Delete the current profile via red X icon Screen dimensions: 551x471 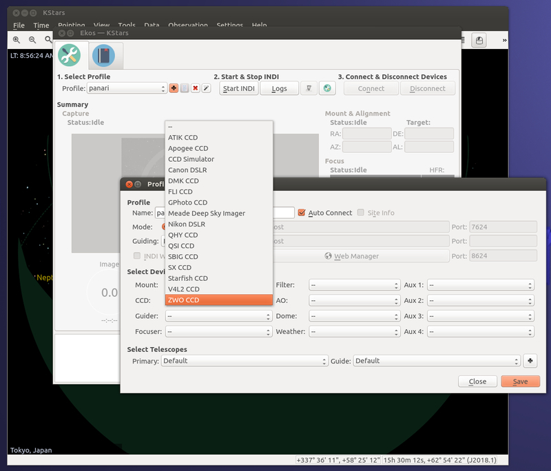point(195,88)
